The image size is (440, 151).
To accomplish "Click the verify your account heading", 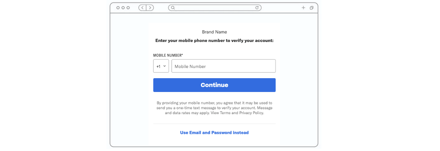I will (x=214, y=41).
